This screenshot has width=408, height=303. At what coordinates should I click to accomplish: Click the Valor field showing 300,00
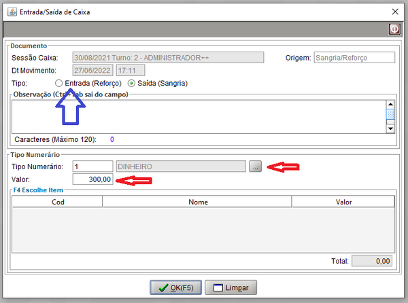coord(92,179)
